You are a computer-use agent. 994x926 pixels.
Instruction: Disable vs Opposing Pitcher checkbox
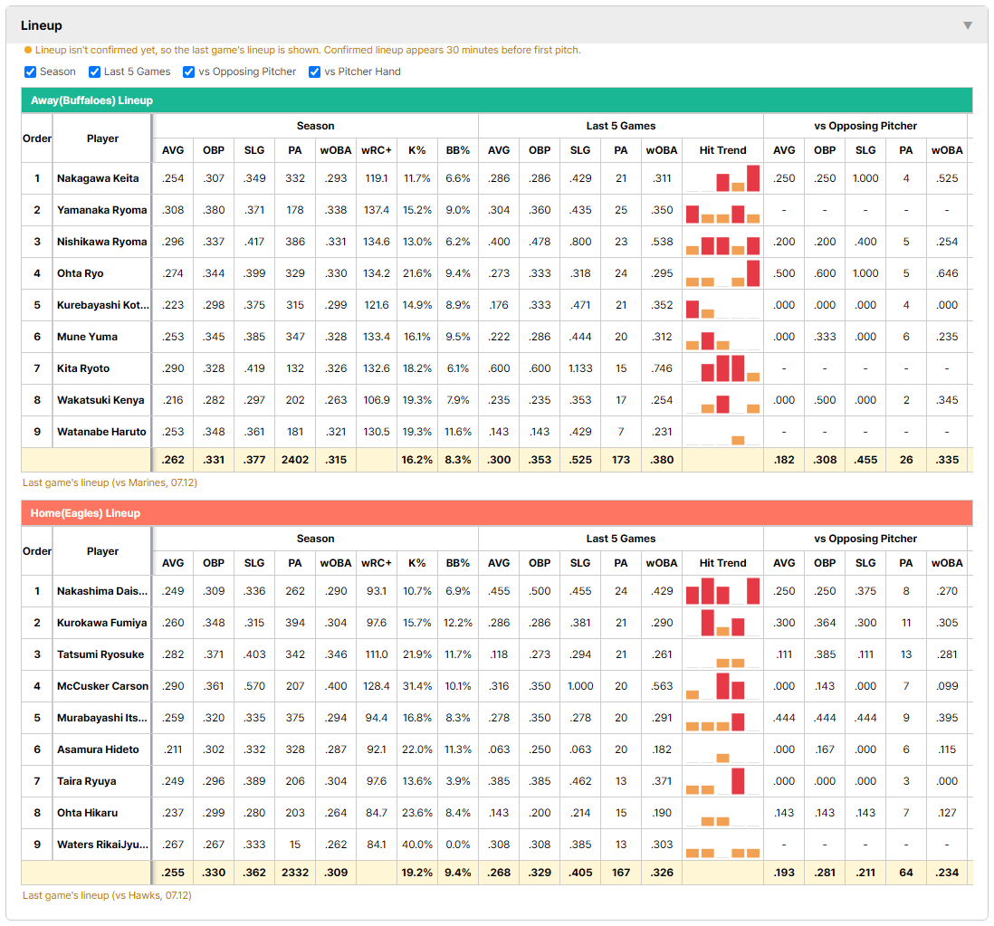point(188,72)
